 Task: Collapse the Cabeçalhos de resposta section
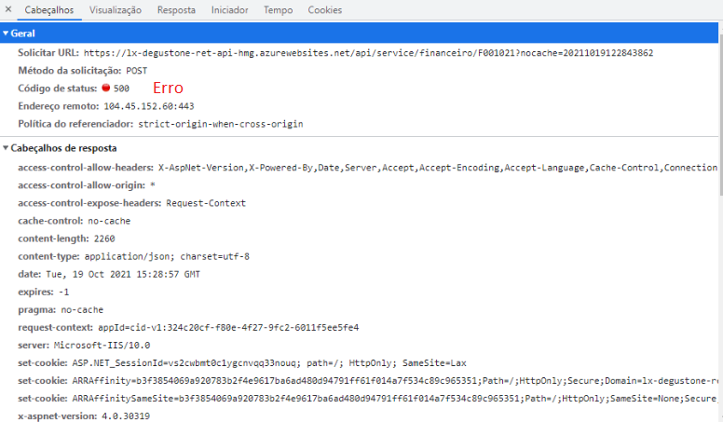click(x=6, y=148)
